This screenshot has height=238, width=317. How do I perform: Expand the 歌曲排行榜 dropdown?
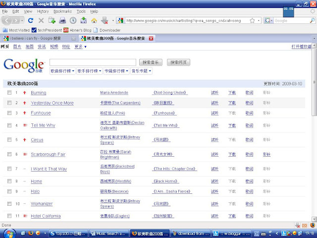62,71
